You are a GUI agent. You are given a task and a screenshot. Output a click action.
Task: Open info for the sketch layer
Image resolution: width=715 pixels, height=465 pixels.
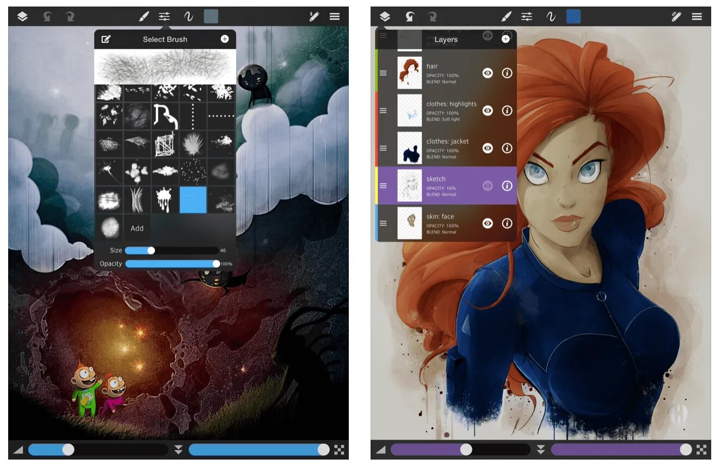[x=507, y=185]
